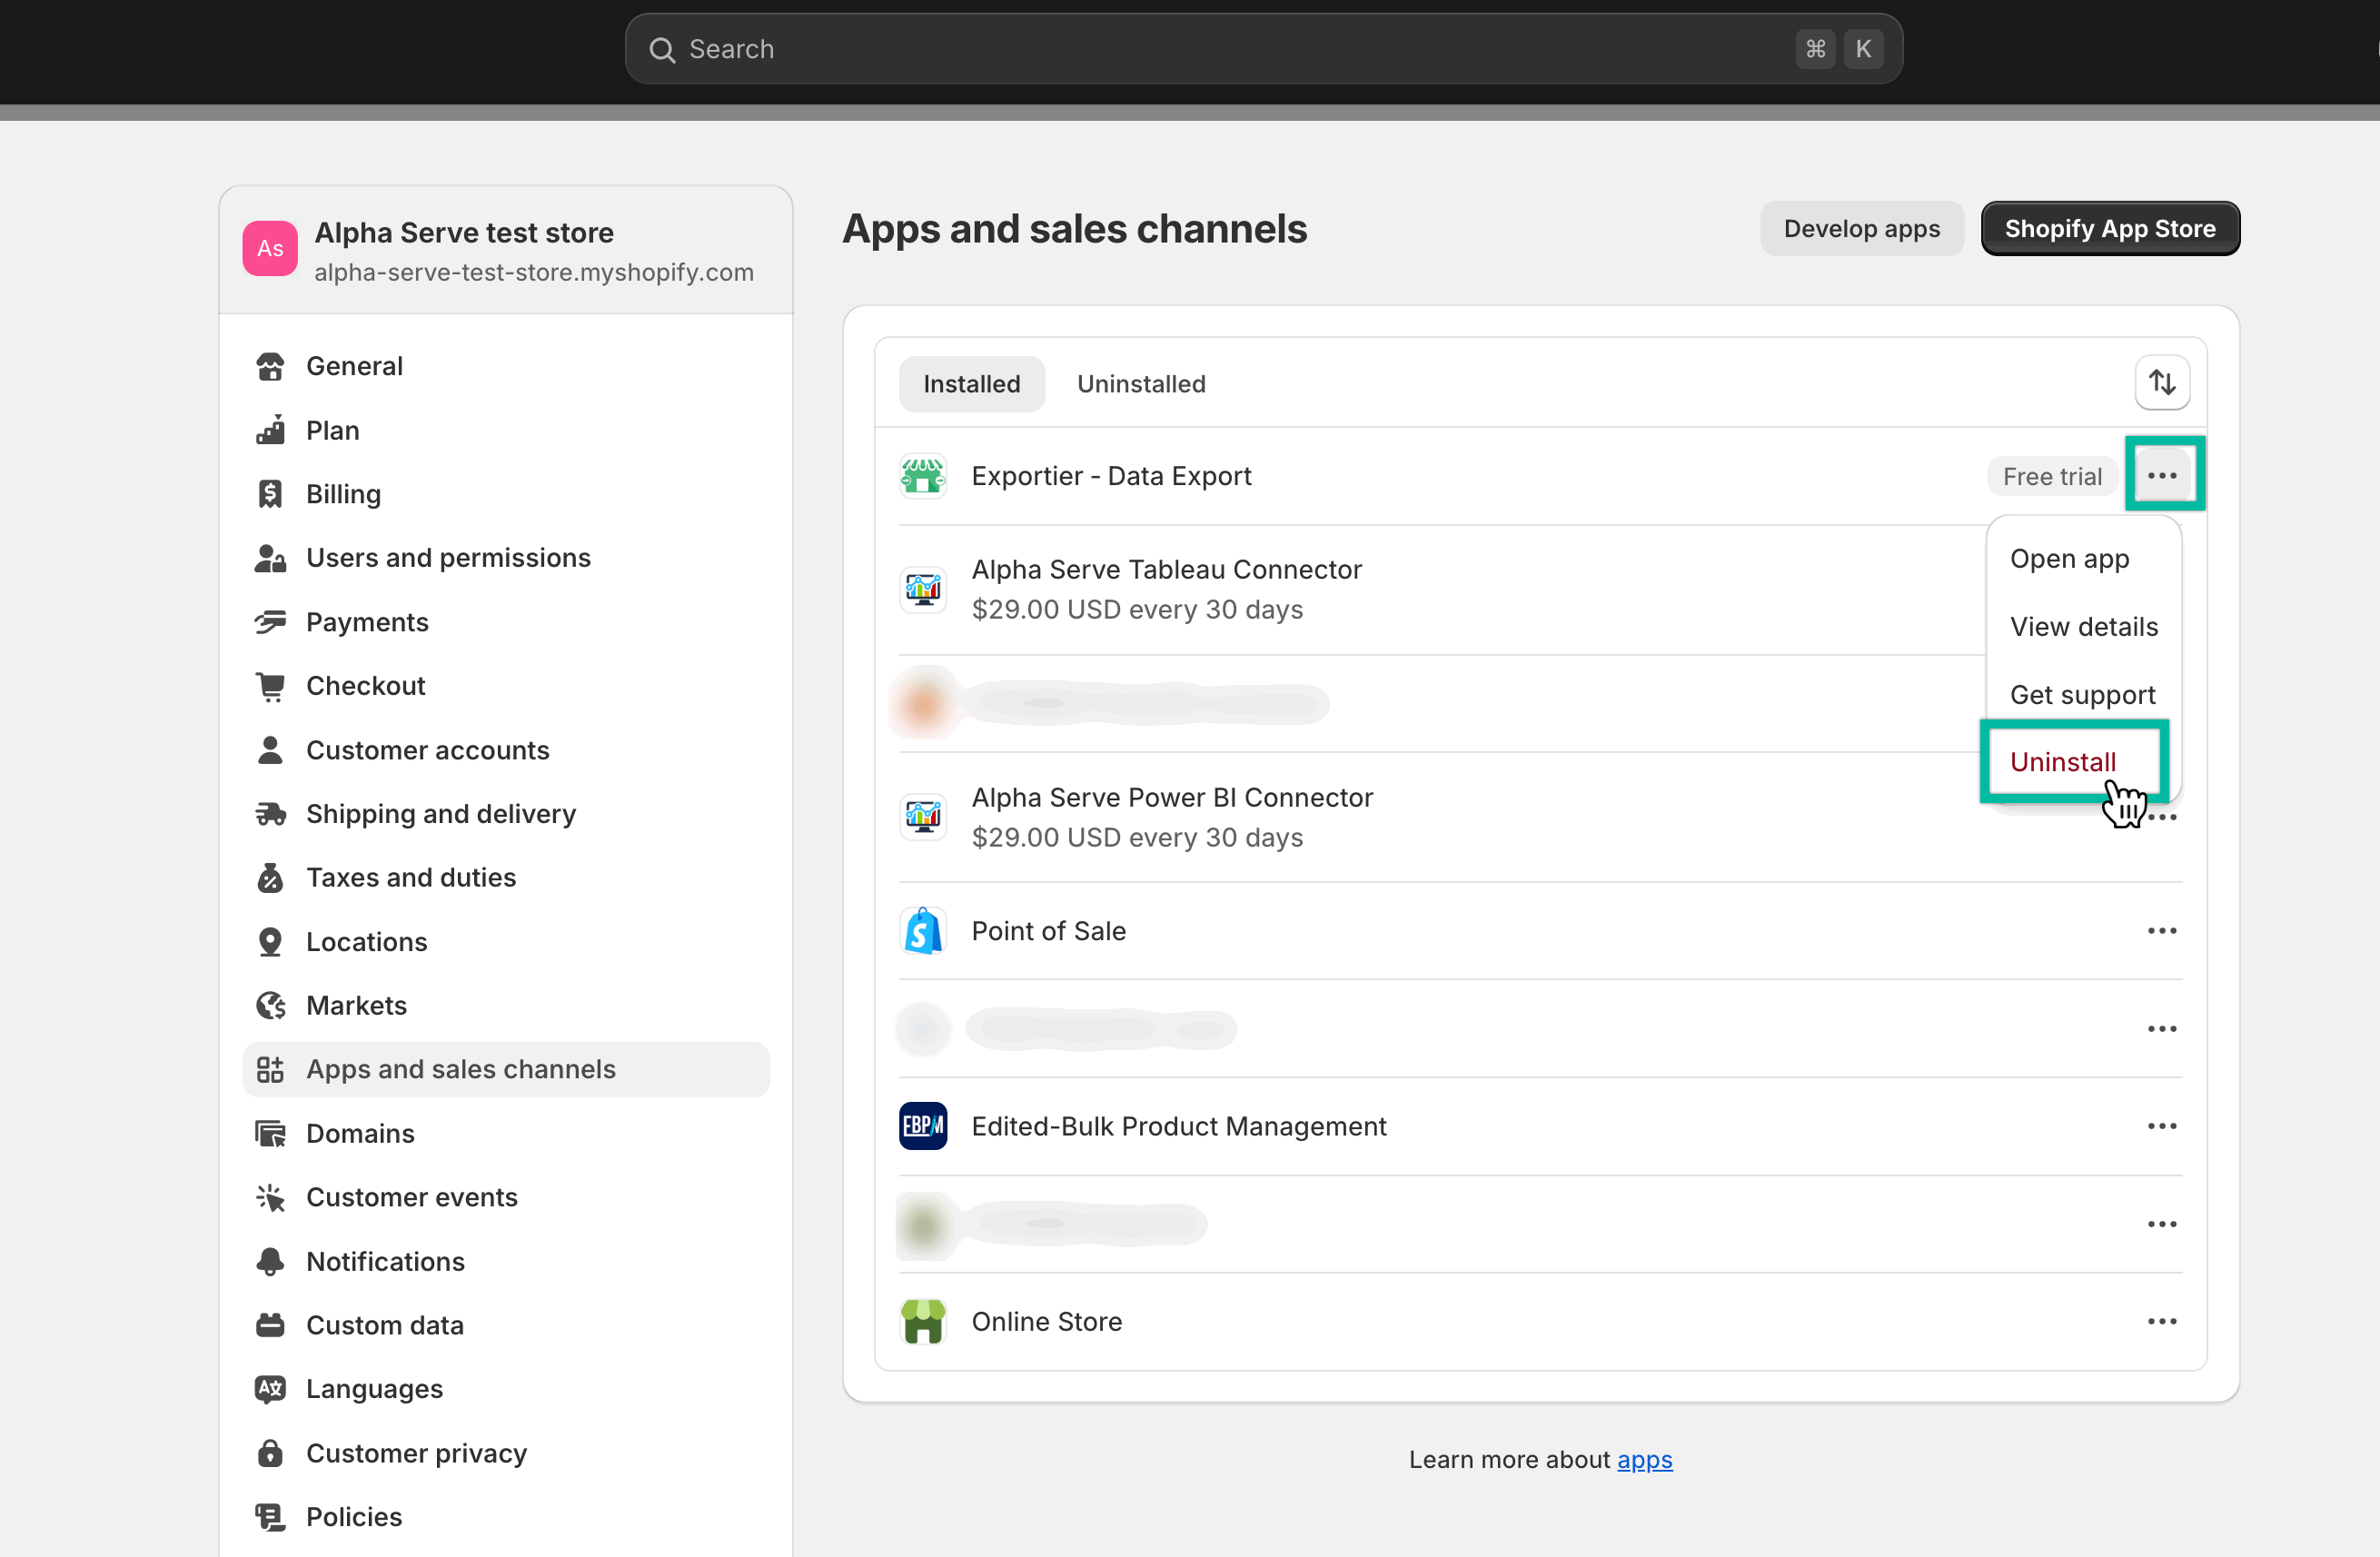Click the Exportier app icon

pos(923,476)
